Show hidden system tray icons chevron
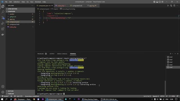Screen dimensions: 180x101 tap(152, 99)
